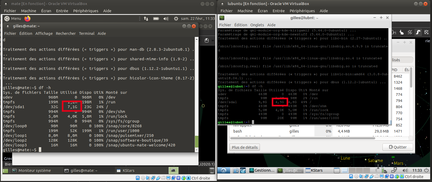Open Machine menu of mate VirtualBox window

(29, 11)
